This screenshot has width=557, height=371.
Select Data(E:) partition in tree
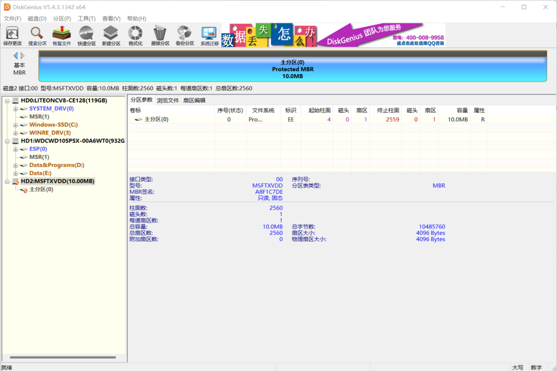click(x=40, y=173)
